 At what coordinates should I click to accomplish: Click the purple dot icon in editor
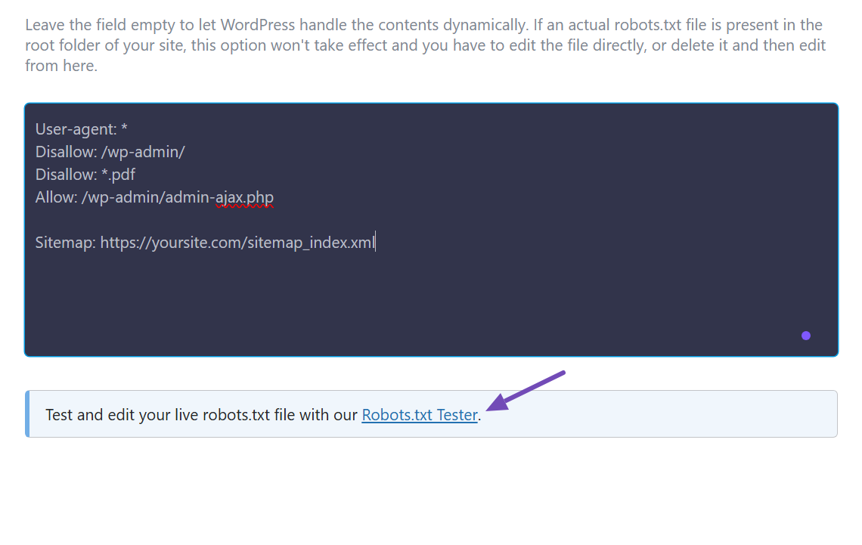point(806,336)
